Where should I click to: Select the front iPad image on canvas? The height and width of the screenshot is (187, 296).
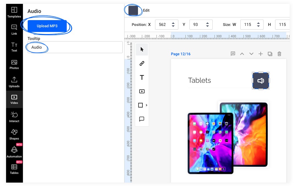coord(210,143)
